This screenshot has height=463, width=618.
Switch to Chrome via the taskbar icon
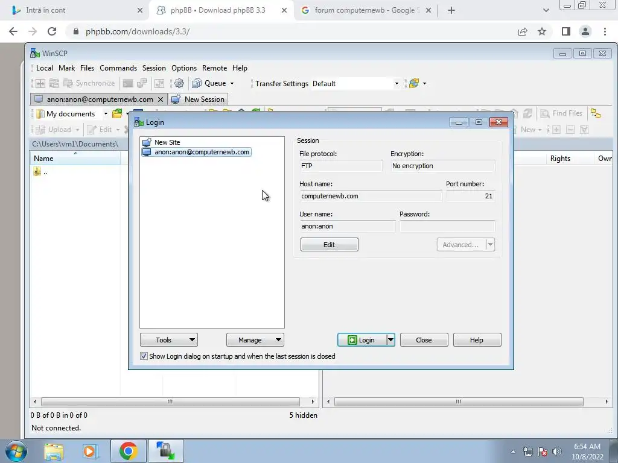[x=128, y=451]
